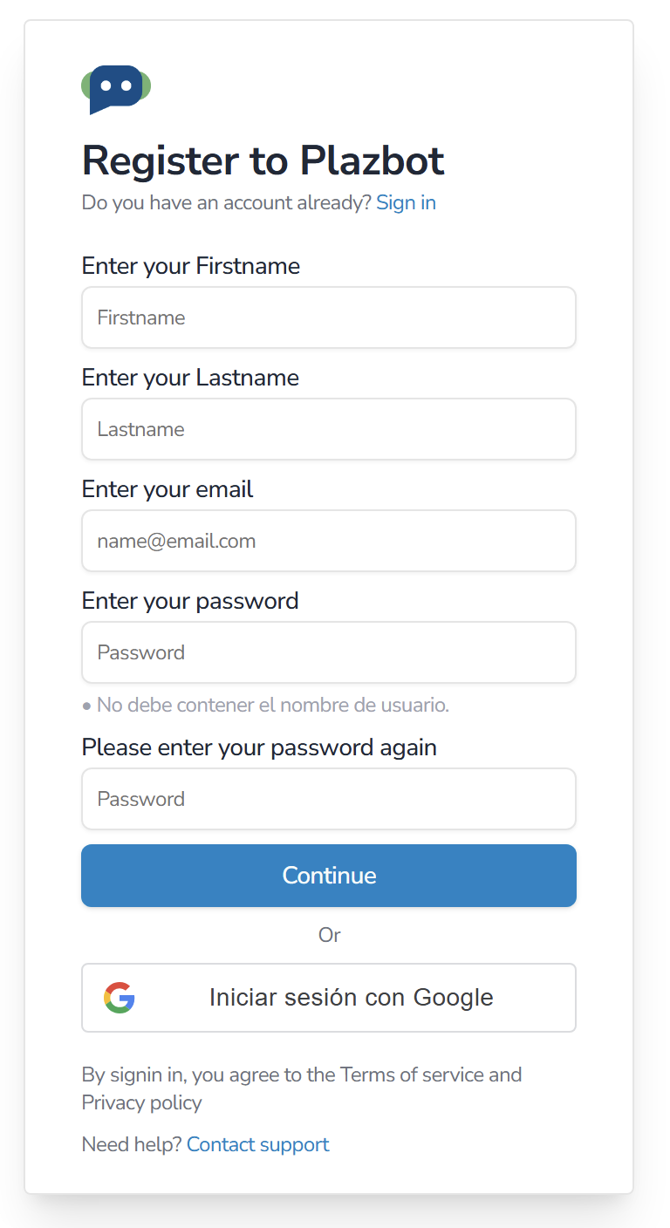Open the Contact support link
The image size is (670, 1228).
[257, 1144]
